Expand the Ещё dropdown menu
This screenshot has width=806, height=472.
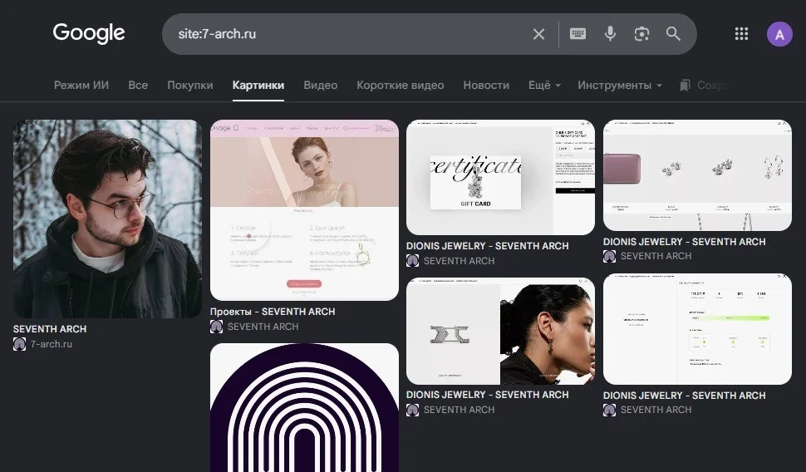tap(544, 86)
